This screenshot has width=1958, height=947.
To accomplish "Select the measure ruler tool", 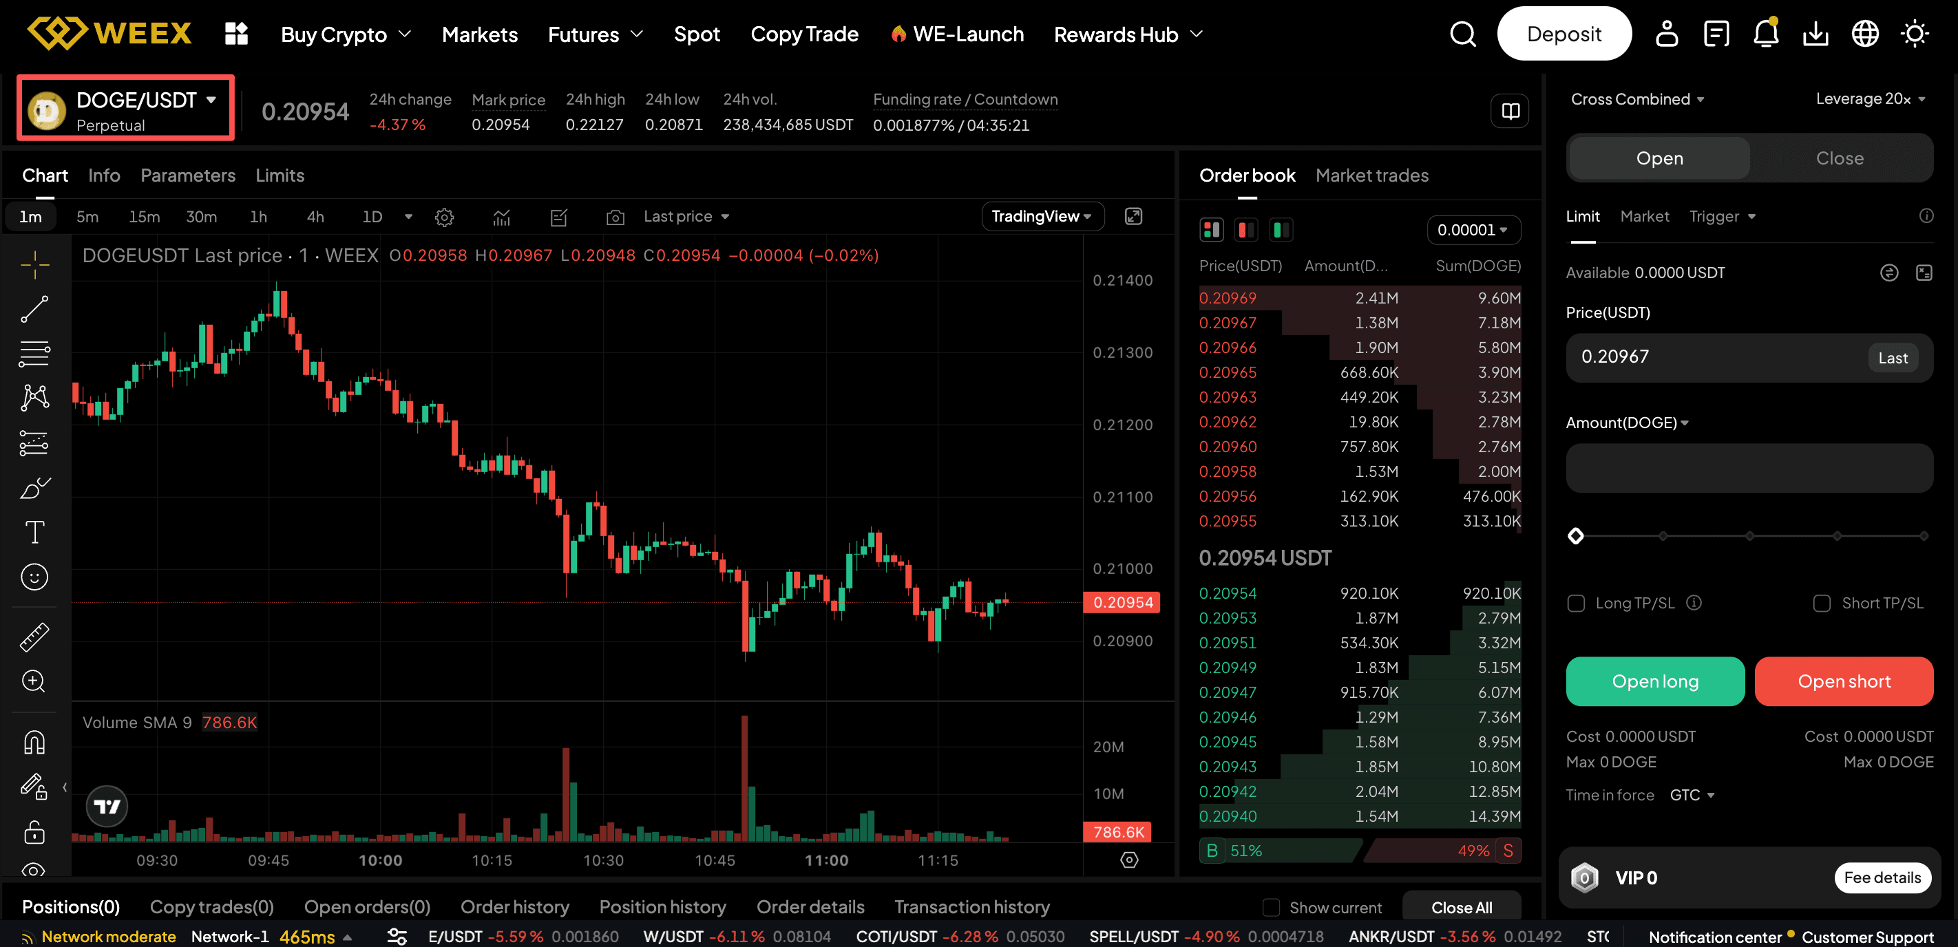I will [x=34, y=637].
